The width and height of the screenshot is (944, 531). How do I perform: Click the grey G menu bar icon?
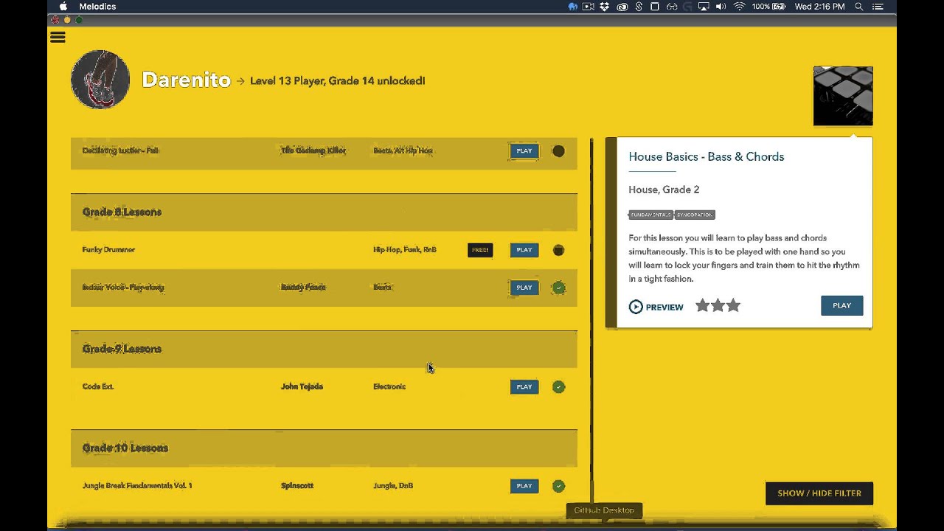pos(688,7)
